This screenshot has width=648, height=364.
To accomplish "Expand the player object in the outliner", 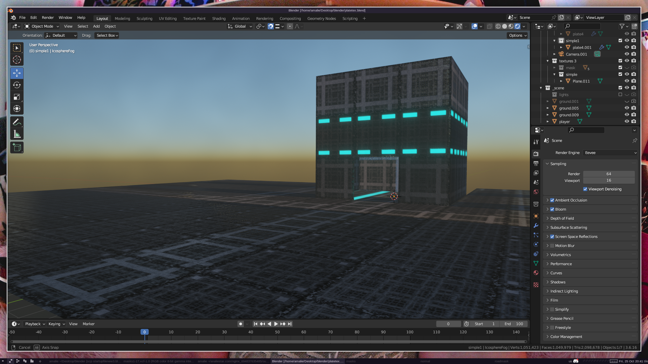I will (x=548, y=122).
